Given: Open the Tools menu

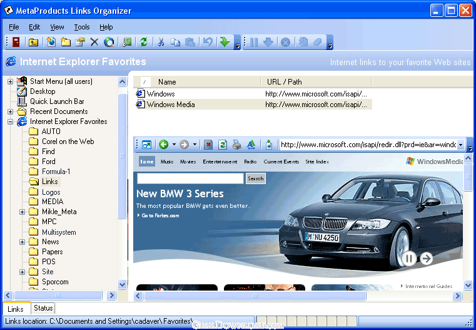Looking at the screenshot, I should [82, 27].
